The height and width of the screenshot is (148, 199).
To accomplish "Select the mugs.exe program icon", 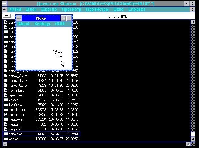I will point(6,119).
